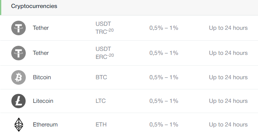Click the Bitcoin name label
The width and height of the screenshot is (258, 137).
(x=42, y=77)
